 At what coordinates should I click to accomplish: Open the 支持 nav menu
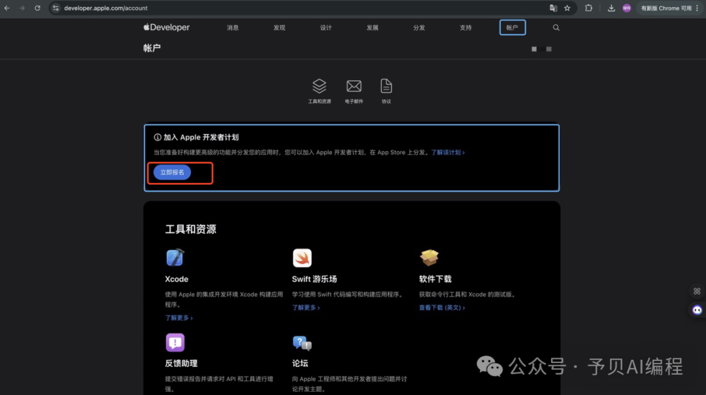click(x=465, y=28)
